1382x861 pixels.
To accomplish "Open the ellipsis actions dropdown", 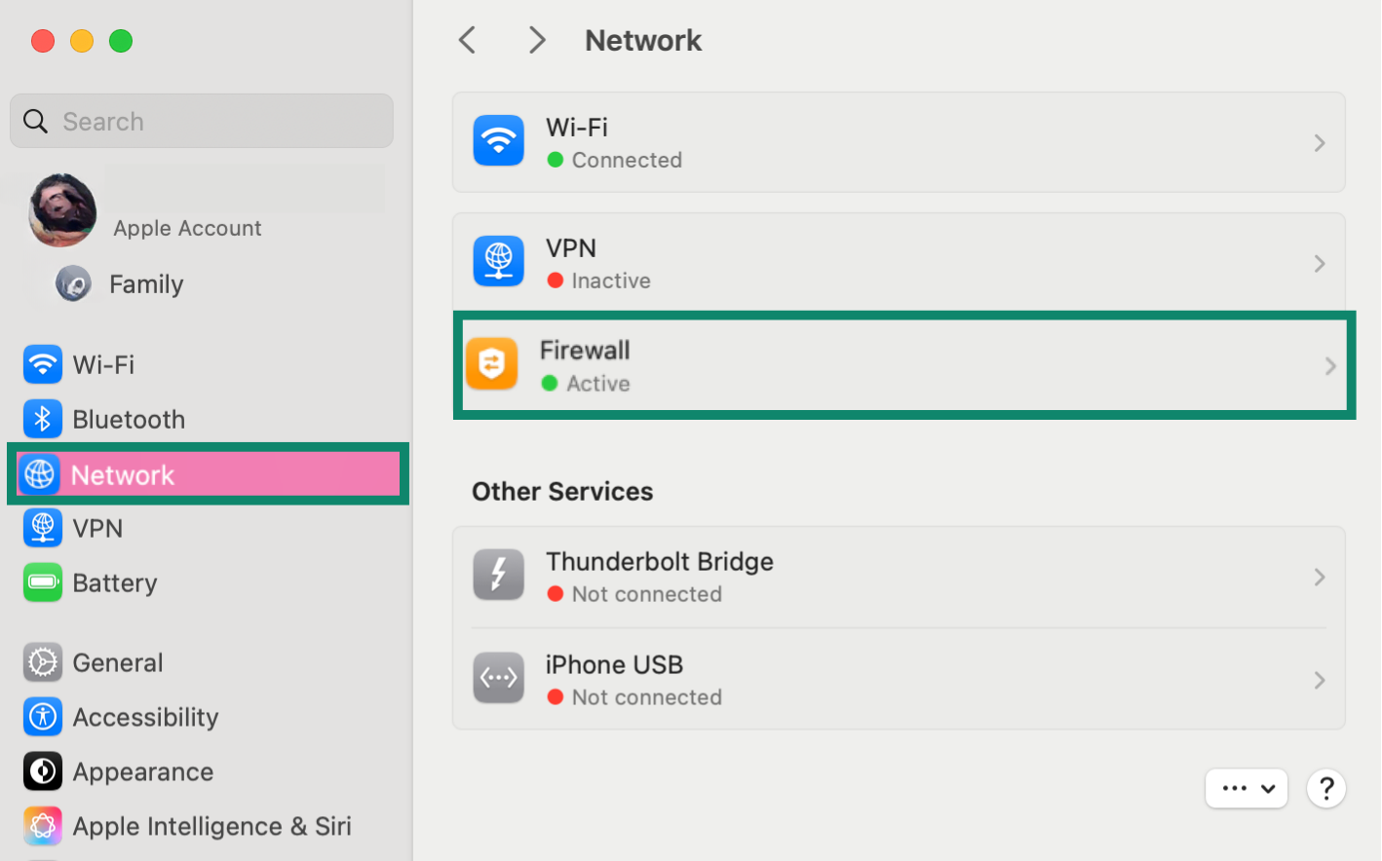I will (1247, 789).
